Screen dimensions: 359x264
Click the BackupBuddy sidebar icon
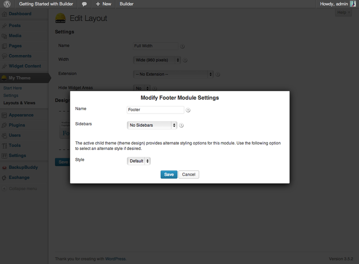(4, 167)
